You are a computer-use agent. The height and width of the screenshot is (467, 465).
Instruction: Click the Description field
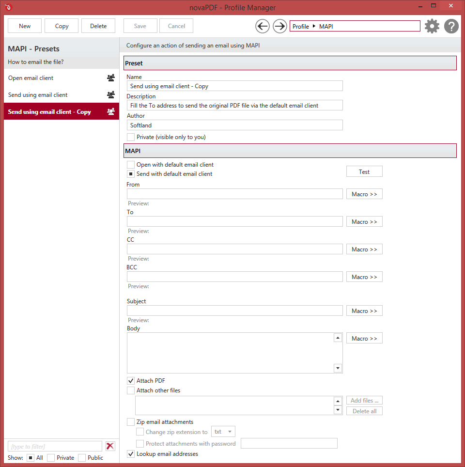pyautogui.click(x=235, y=106)
